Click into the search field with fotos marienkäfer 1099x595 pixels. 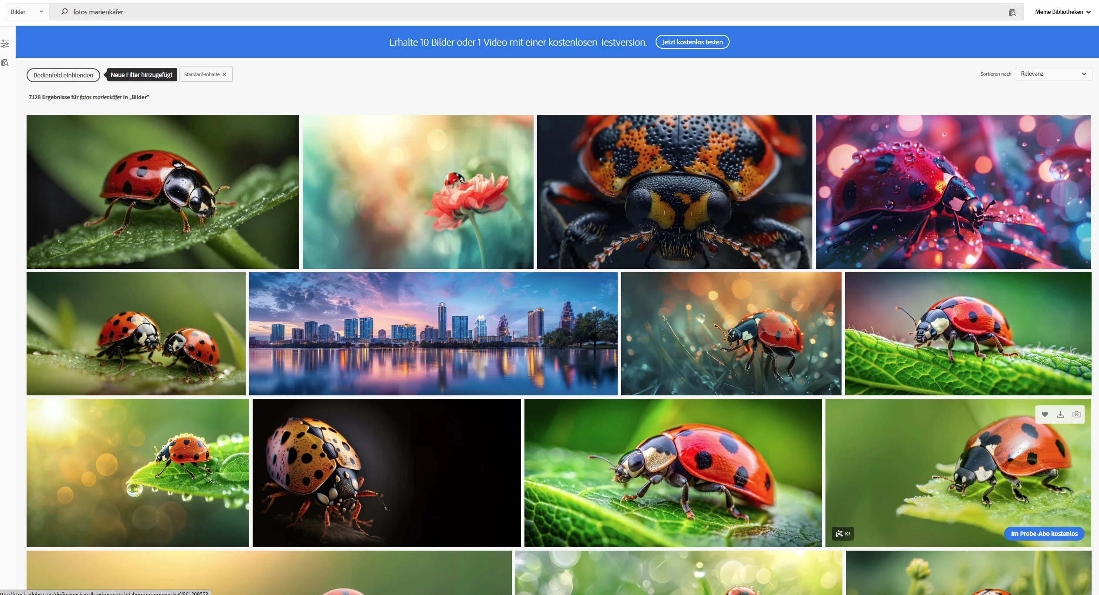point(523,12)
